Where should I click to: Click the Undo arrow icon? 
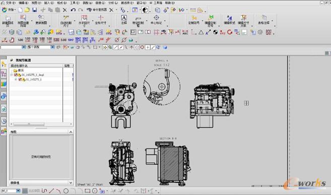pyautogui.click(x=73, y=10)
